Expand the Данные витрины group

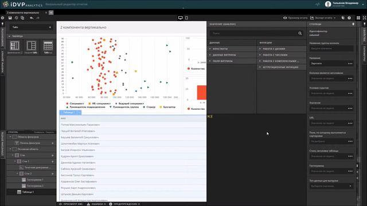click(x=232, y=55)
